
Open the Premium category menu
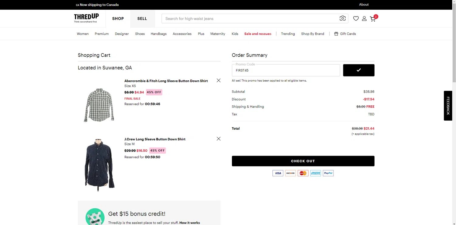(102, 34)
